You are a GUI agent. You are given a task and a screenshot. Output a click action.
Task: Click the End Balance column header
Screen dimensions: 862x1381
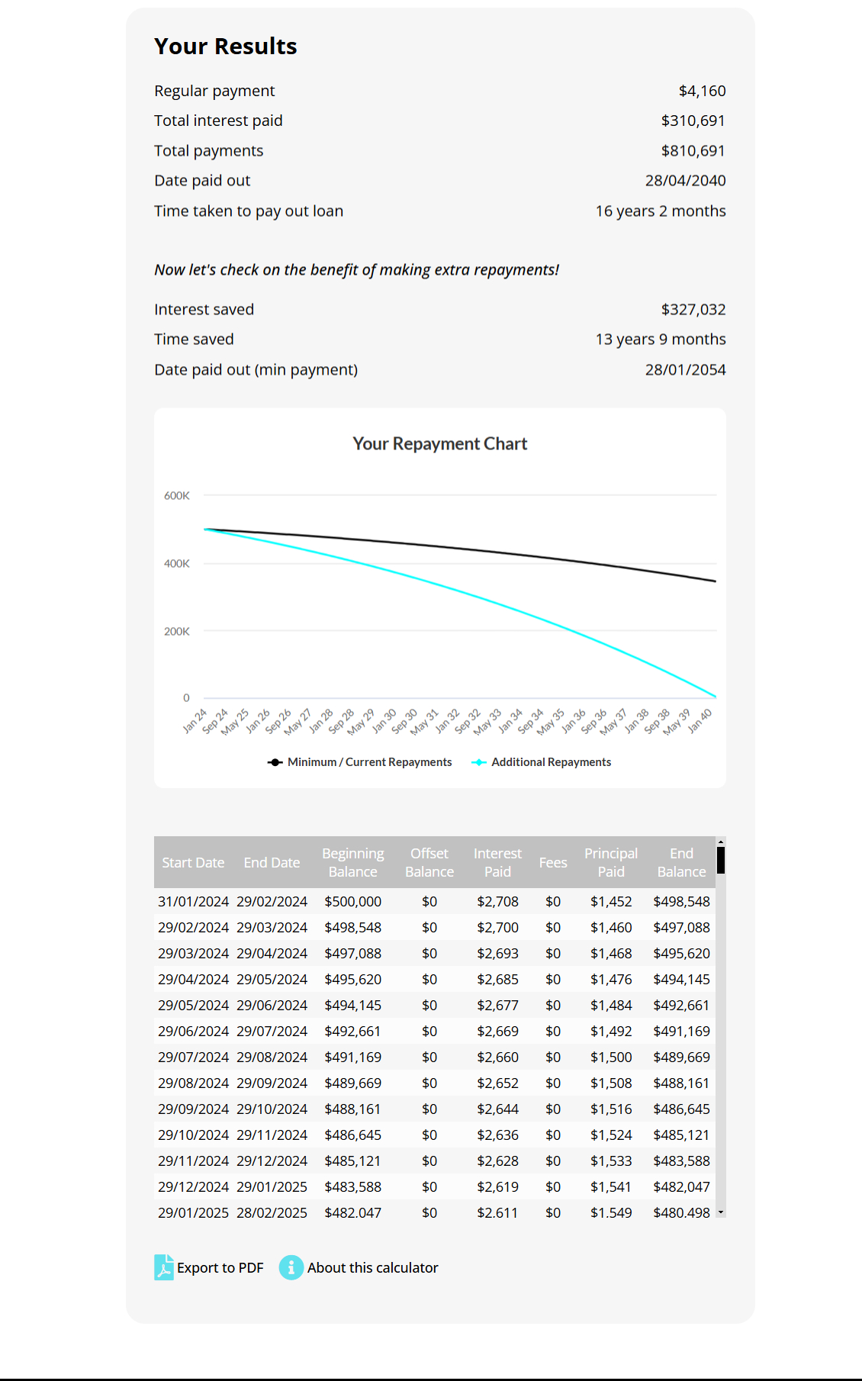click(x=681, y=862)
